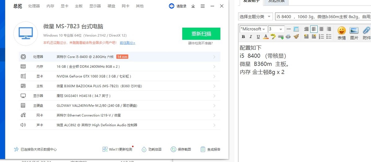Click the processor chip icon

(23, 57)
